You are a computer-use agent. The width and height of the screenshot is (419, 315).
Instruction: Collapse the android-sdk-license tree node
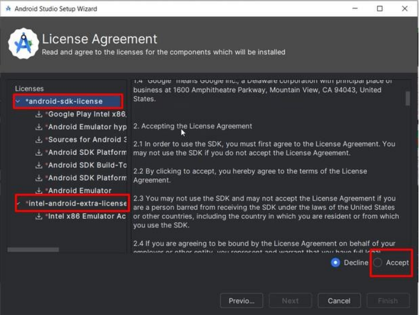[x=18, y=101]
